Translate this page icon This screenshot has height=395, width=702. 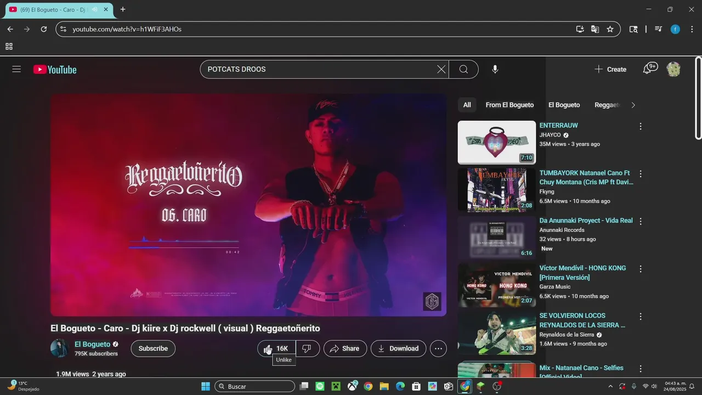pyautogui.click(x=595, y=29)
